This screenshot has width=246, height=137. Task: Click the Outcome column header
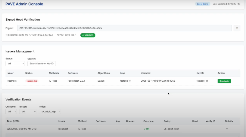tap(148, 121)
